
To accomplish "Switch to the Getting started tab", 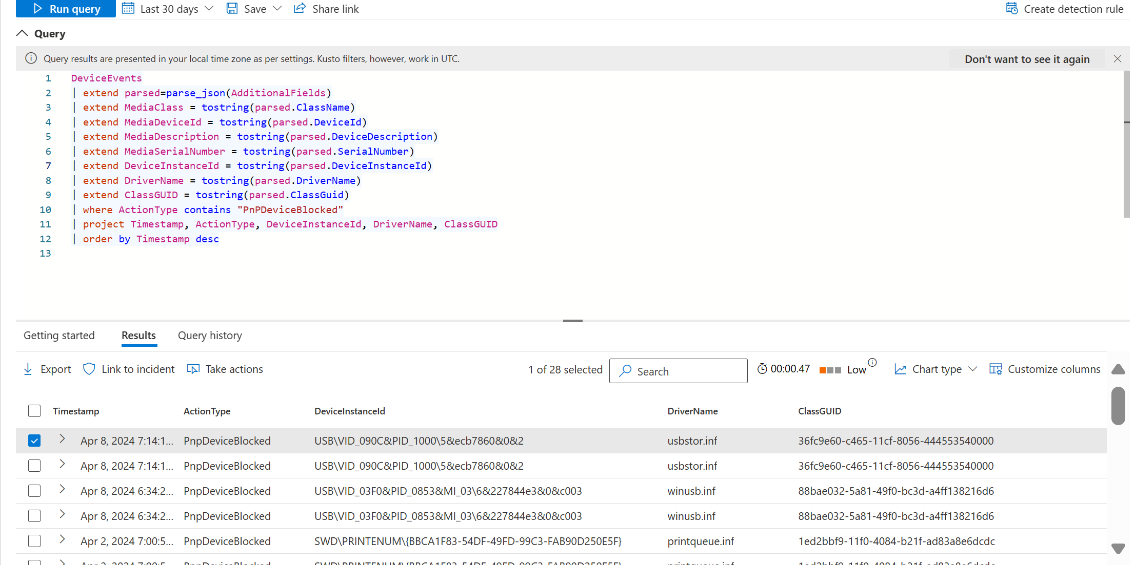I will [58, 335].
